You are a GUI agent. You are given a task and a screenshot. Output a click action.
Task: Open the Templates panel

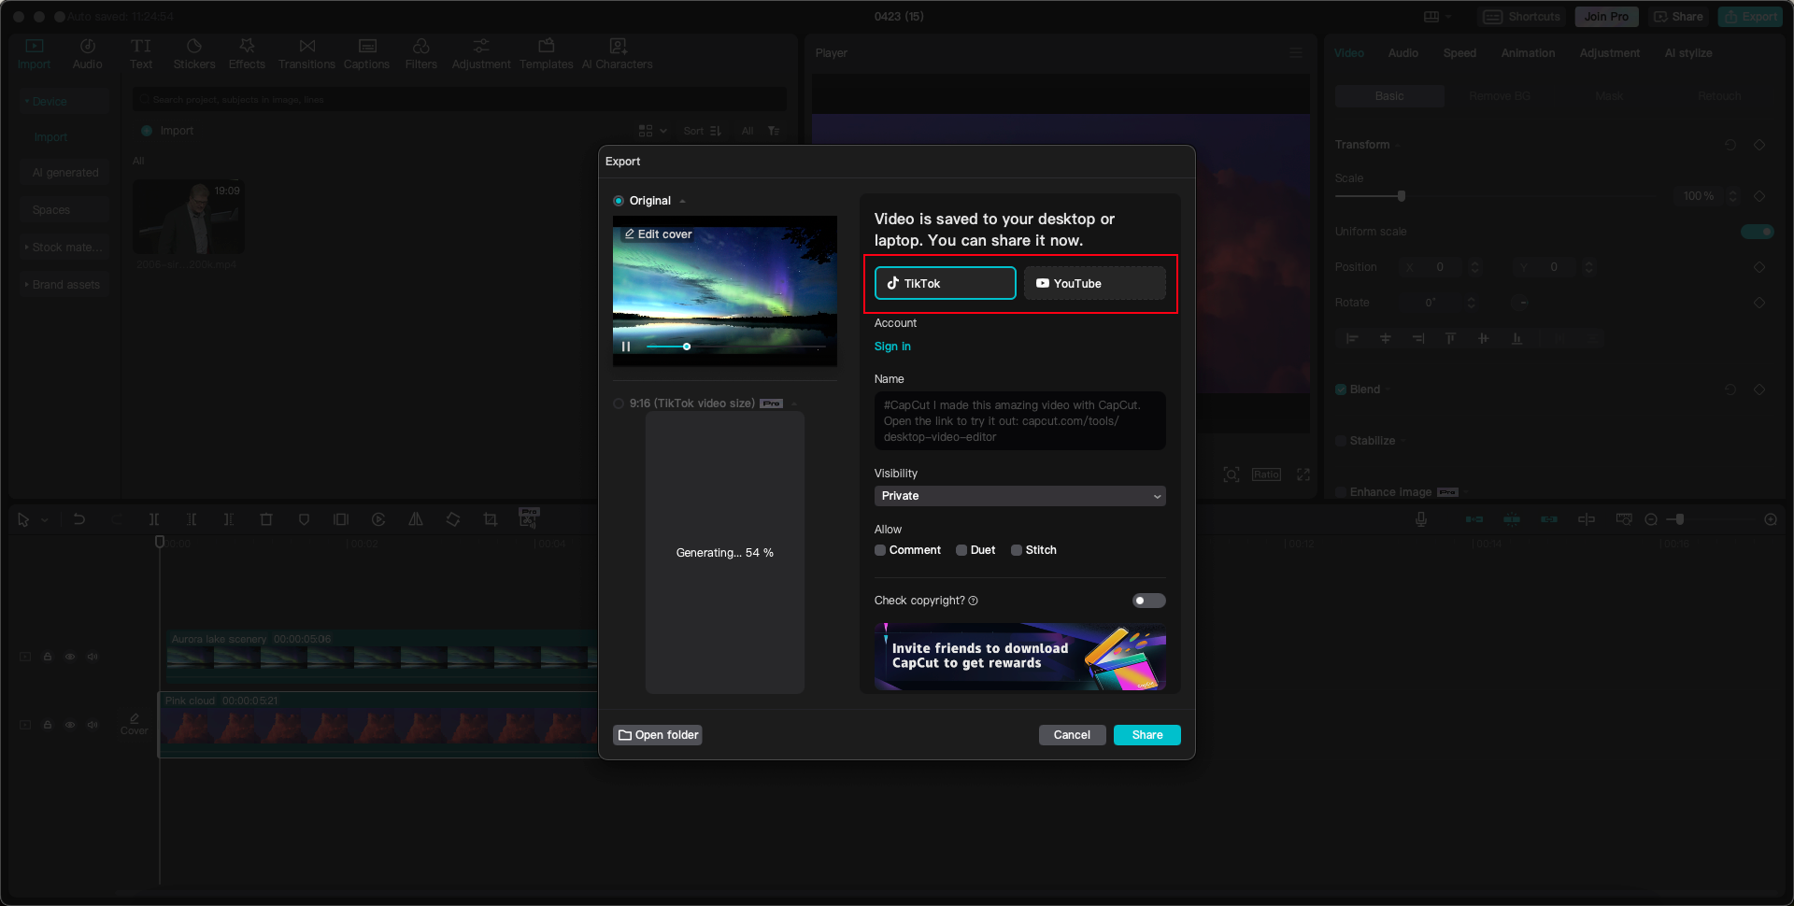tap(546, 52)
